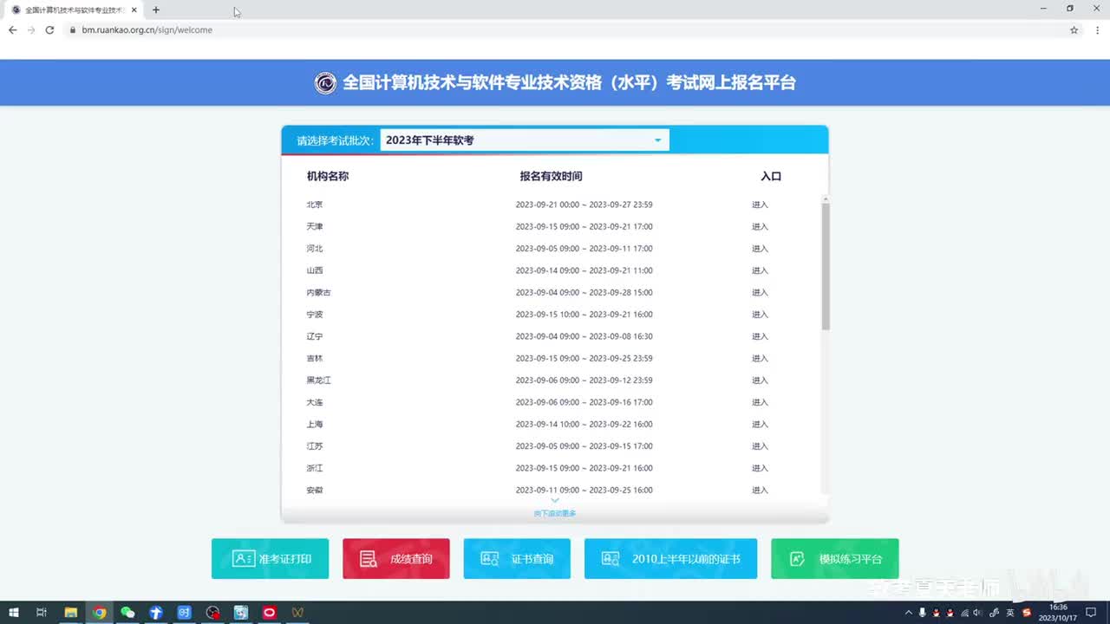The height and width of the screenshot is (624, 1110).
Task: Click 进入 link for 天津
Action: [x=760, y=227]
